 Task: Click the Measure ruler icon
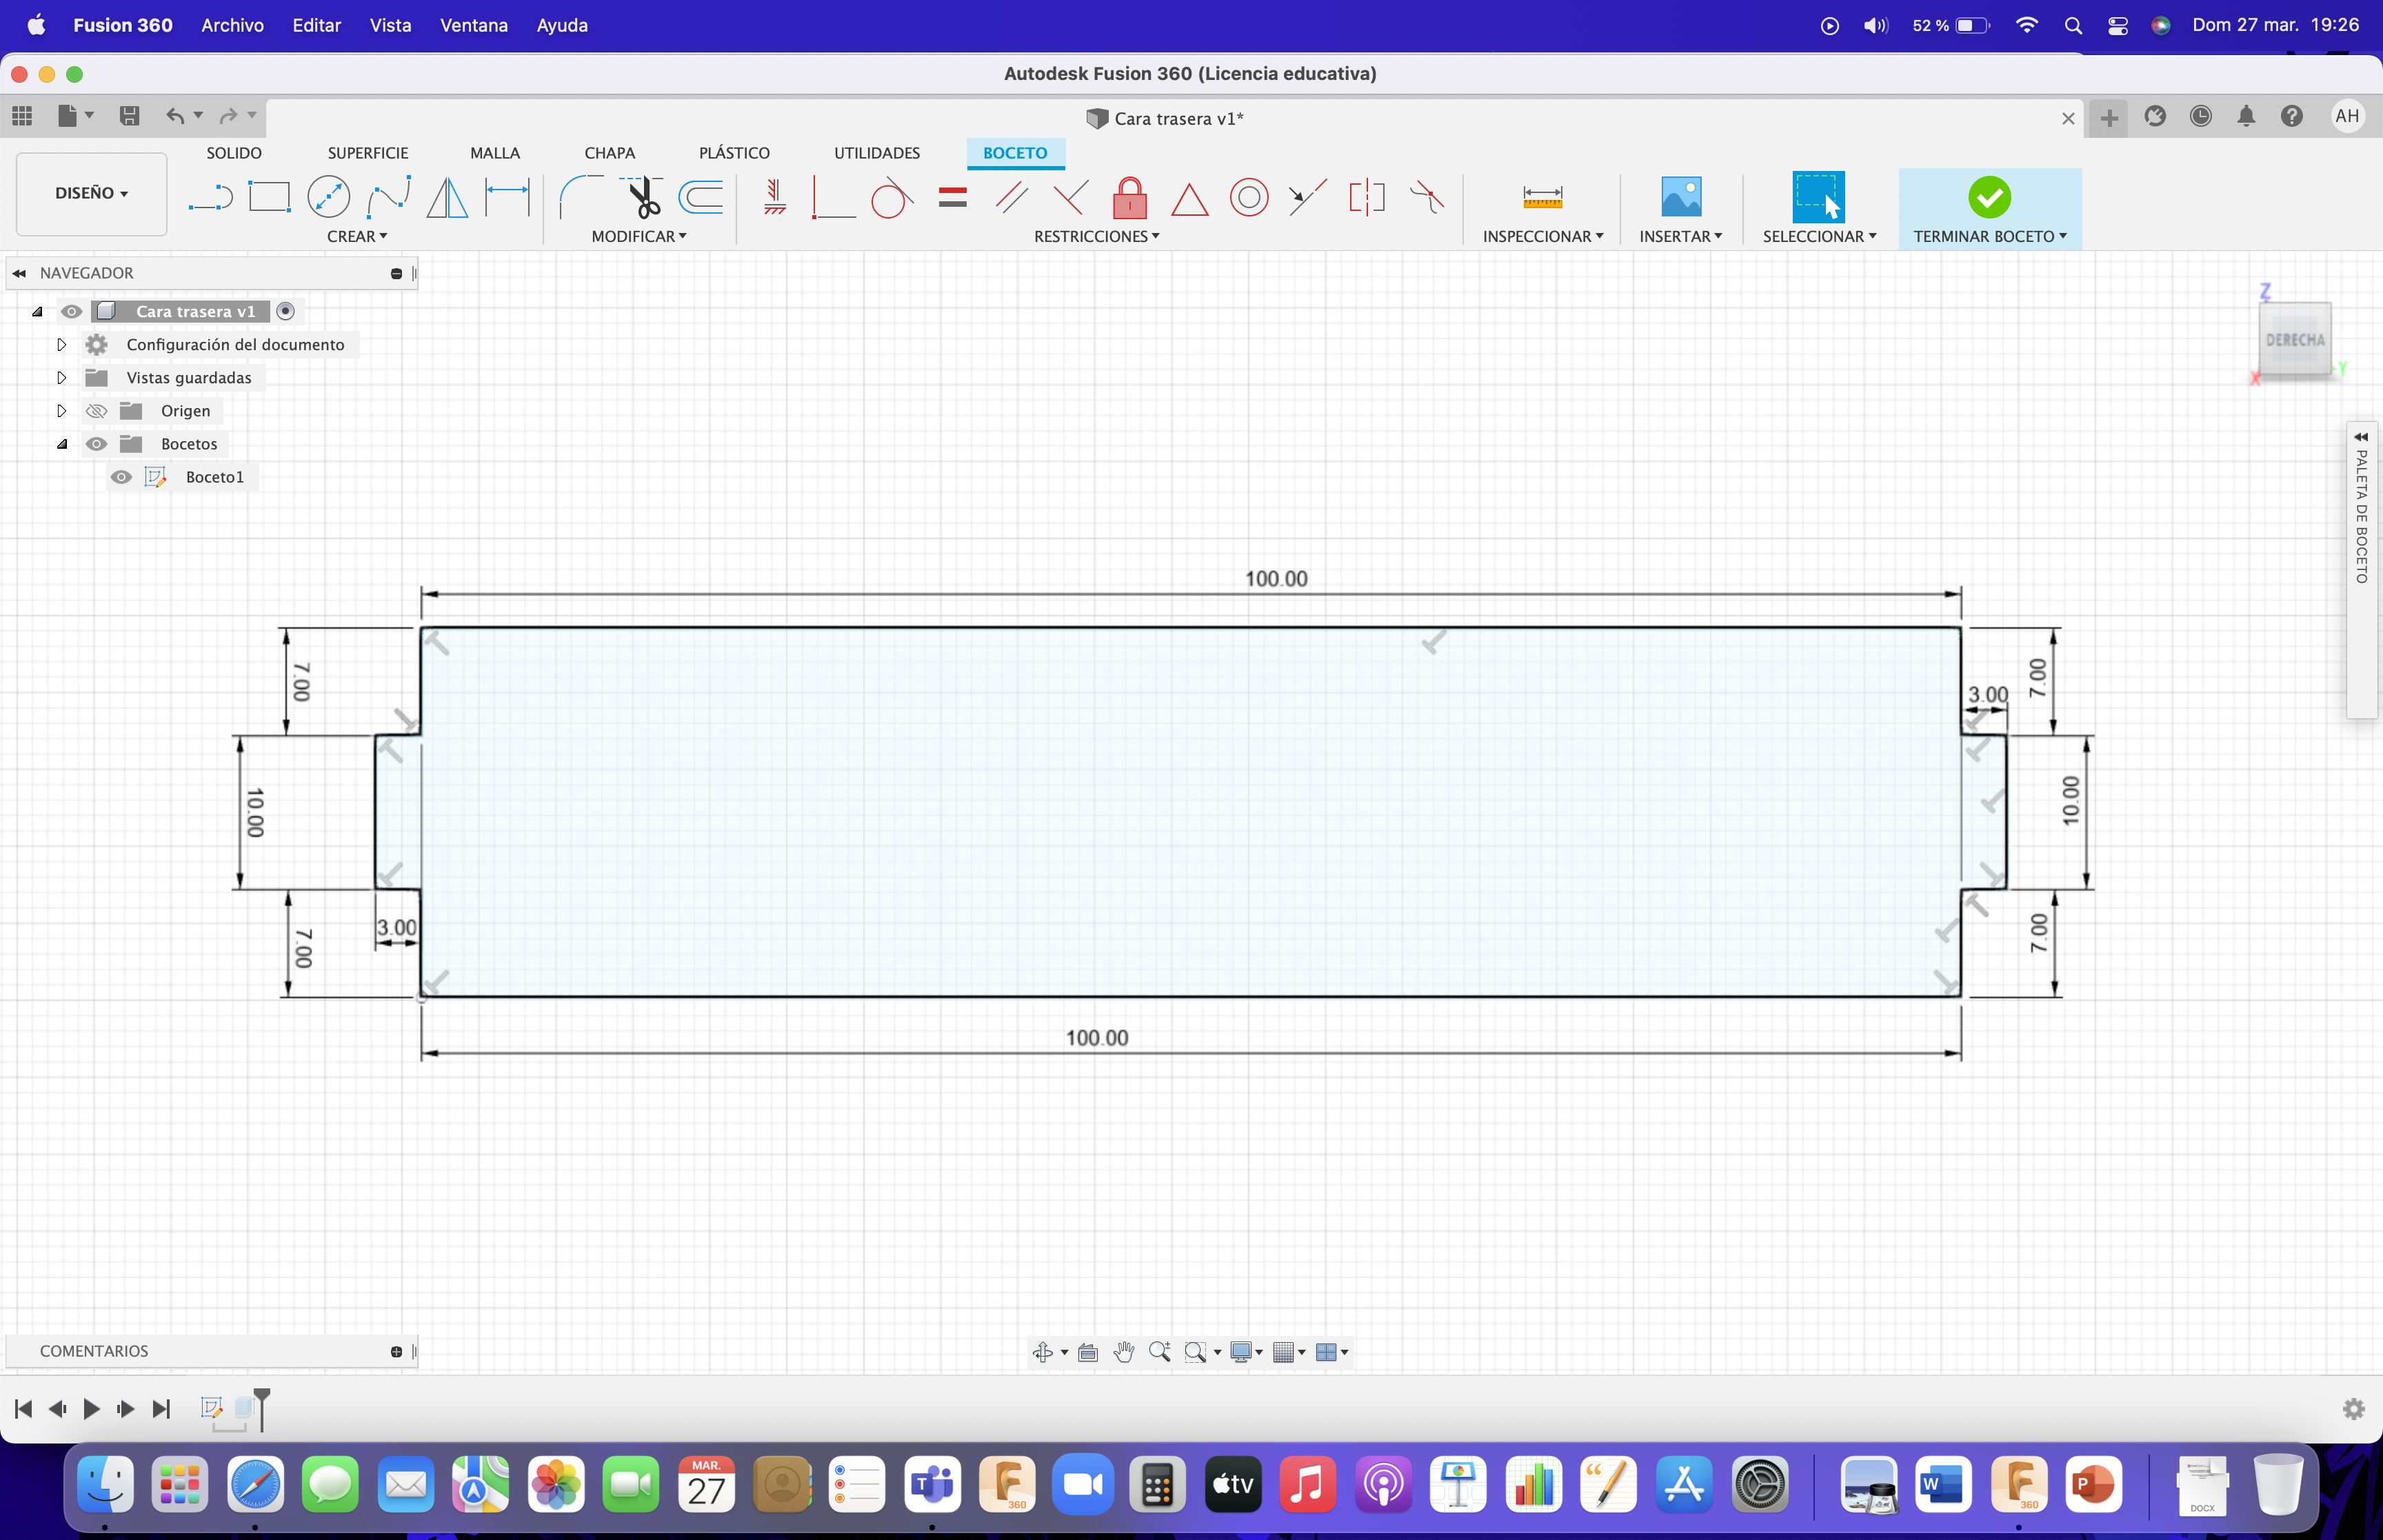click(1542, 197)
